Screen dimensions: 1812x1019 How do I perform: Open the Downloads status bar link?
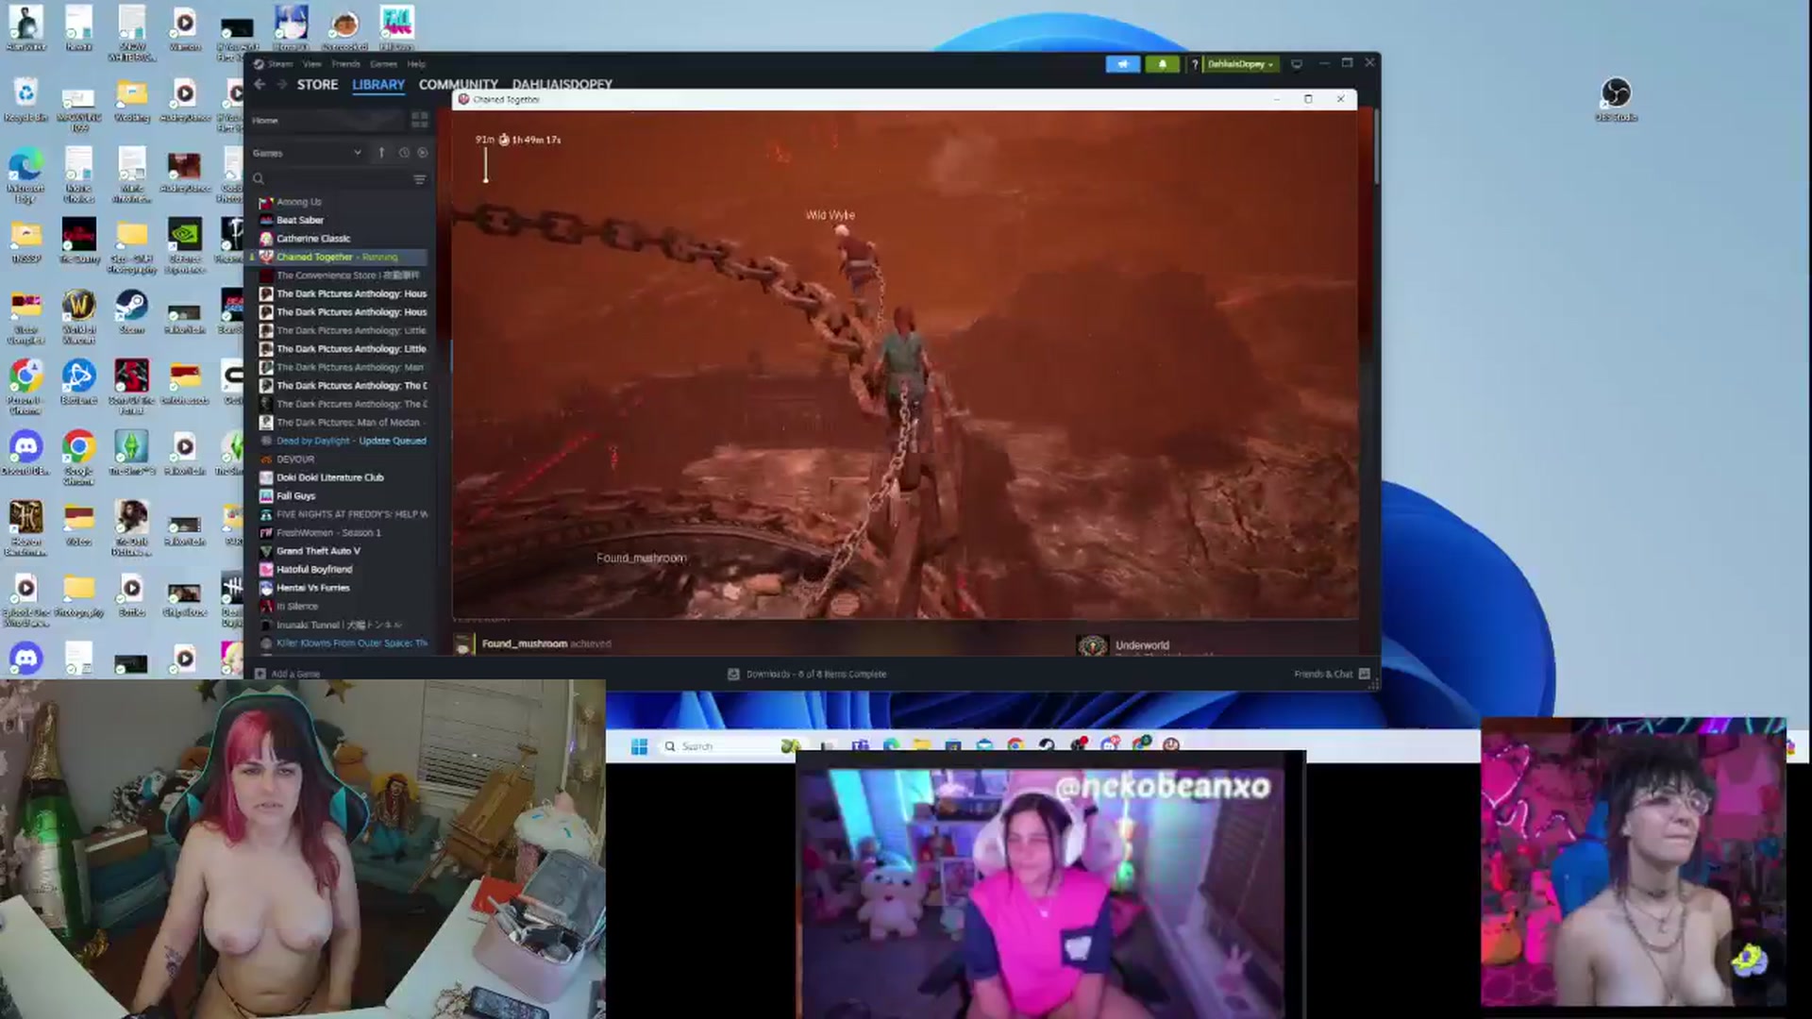(x=807, y=674)
